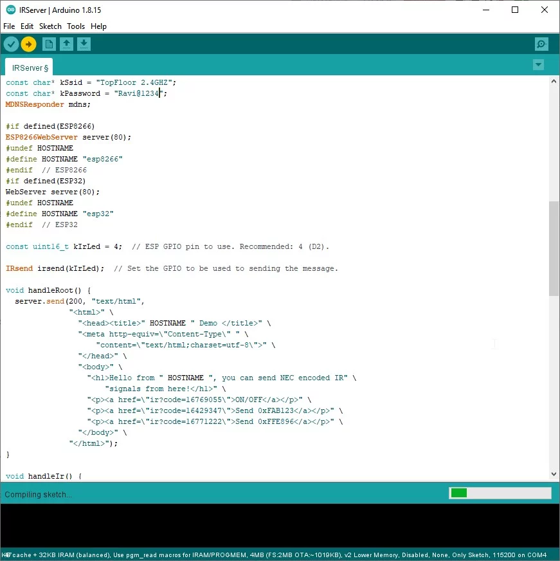Click the #if defined(ESP32) line

[46, 181]
